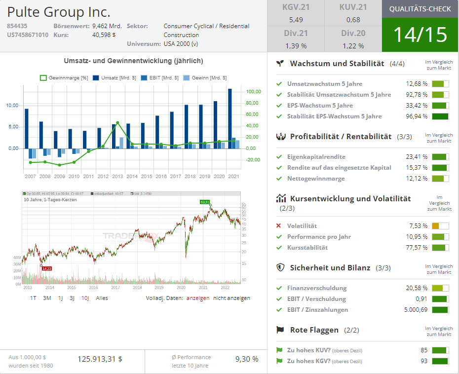
Task: Click 'anzeigen' for Volladj. Daten
Action: (x=197, y=298)
